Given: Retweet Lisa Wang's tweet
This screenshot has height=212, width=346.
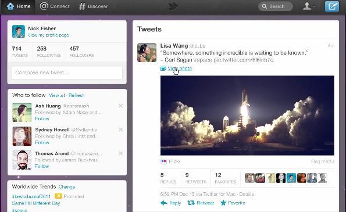Looking at the screenshot, I should click(201, 203).
